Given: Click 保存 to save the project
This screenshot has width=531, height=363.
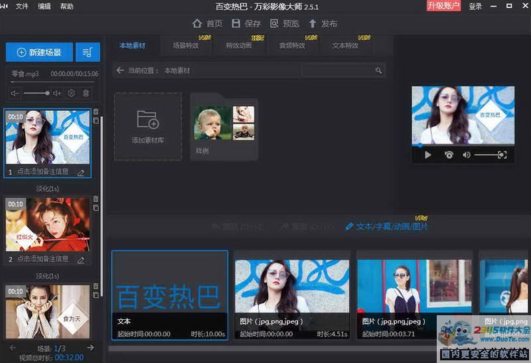Looking at the screenshot, I should [246, 23].
